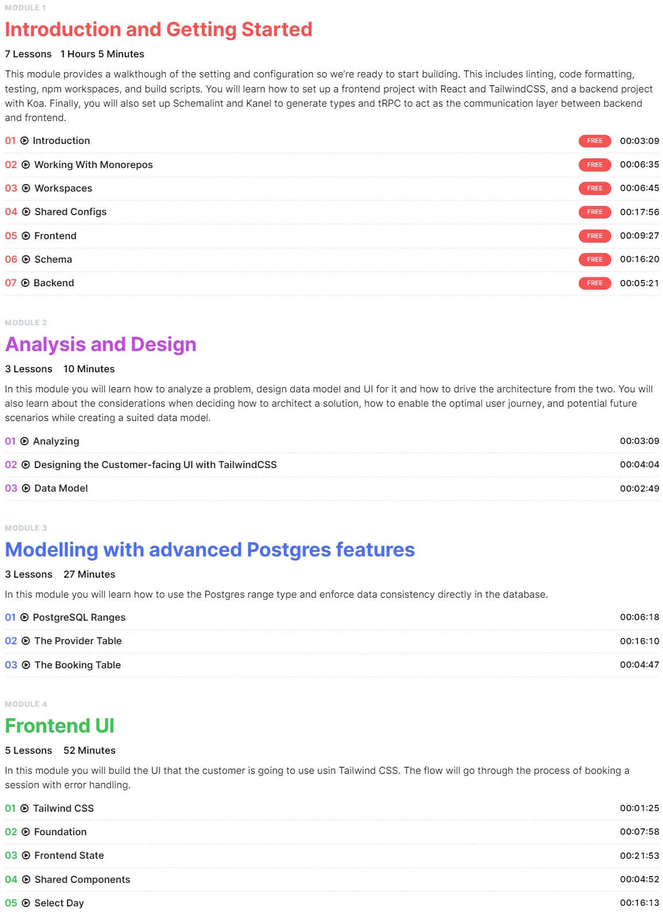Click the play icon next to Tailwind CSS

tap(25, 808)
